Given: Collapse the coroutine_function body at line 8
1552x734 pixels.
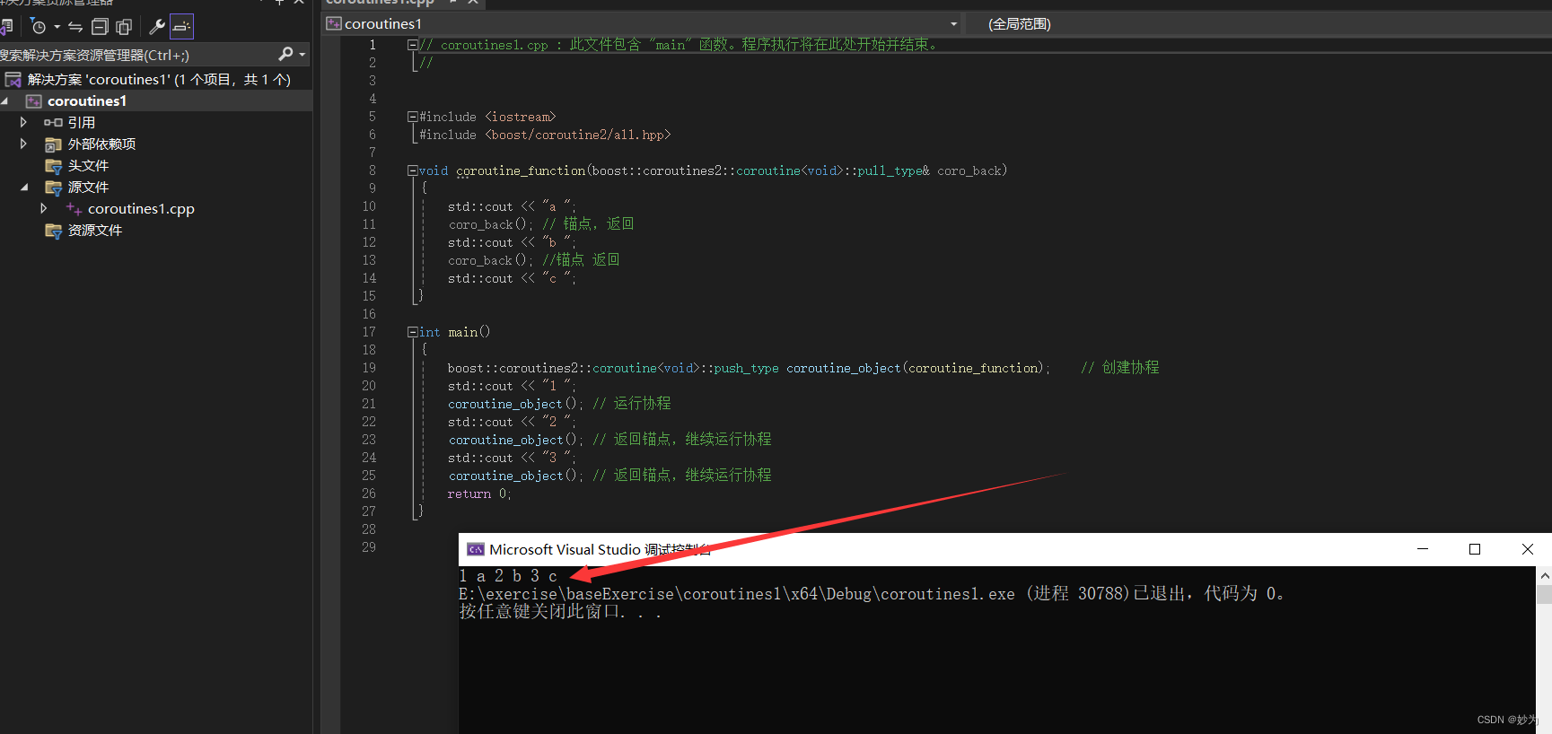Looking at the screenshot, I should [x=412, y=170].
